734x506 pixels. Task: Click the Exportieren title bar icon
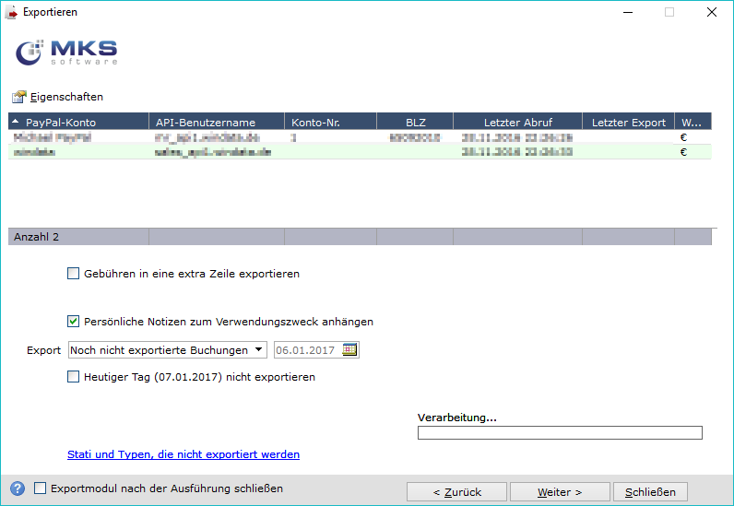(x=11, y=13)
